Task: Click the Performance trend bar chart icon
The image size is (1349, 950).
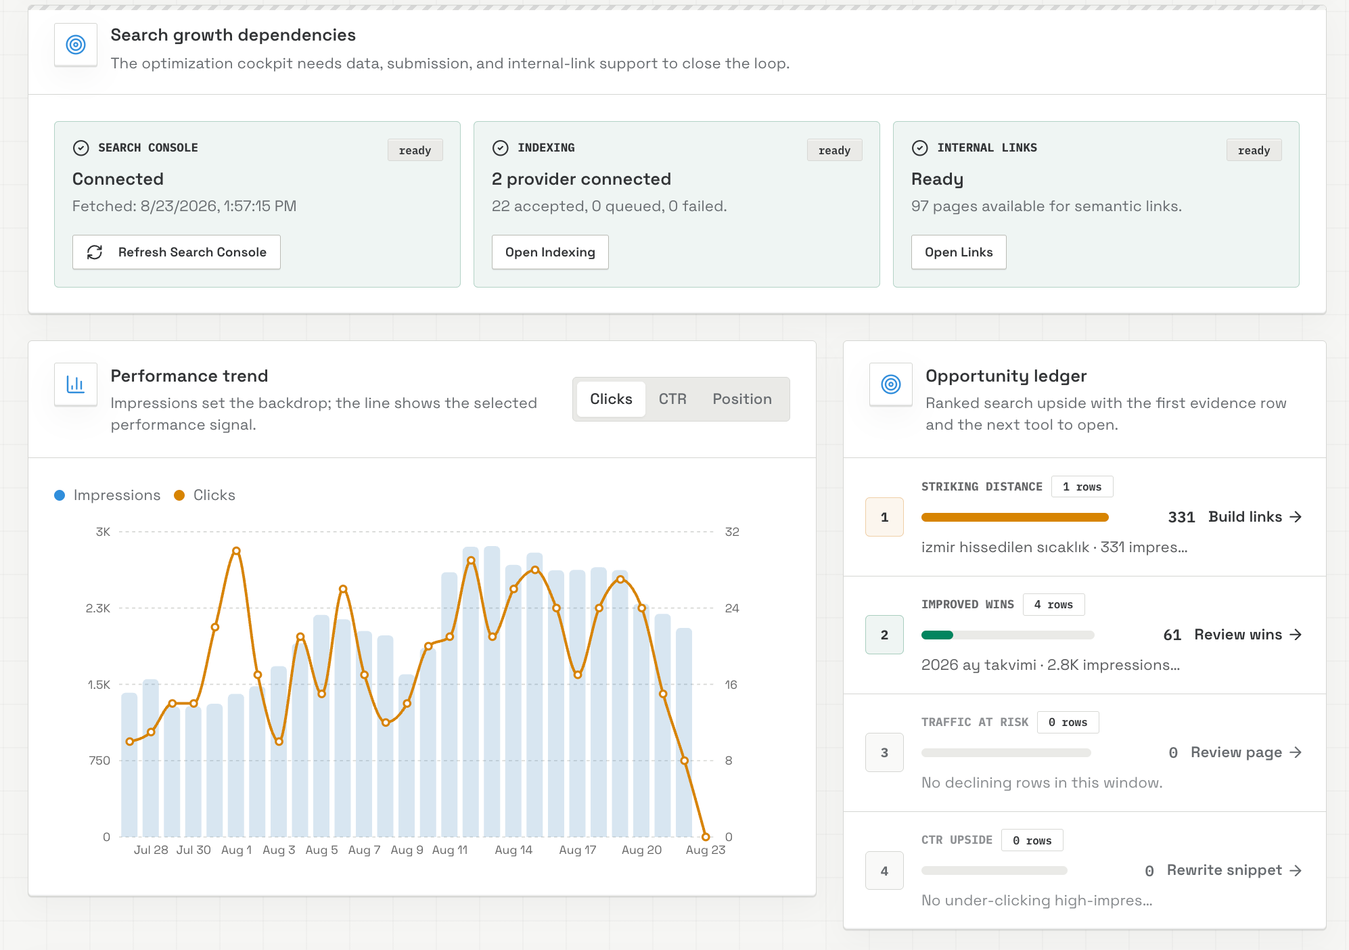Action: point(76,384)
